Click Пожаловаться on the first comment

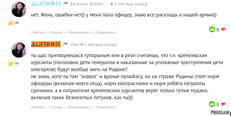[x=79, y=32]
